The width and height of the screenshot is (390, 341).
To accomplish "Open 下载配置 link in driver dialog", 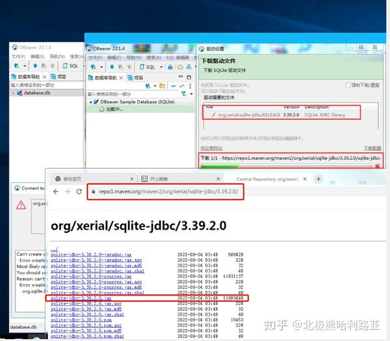I will [372, 148].
